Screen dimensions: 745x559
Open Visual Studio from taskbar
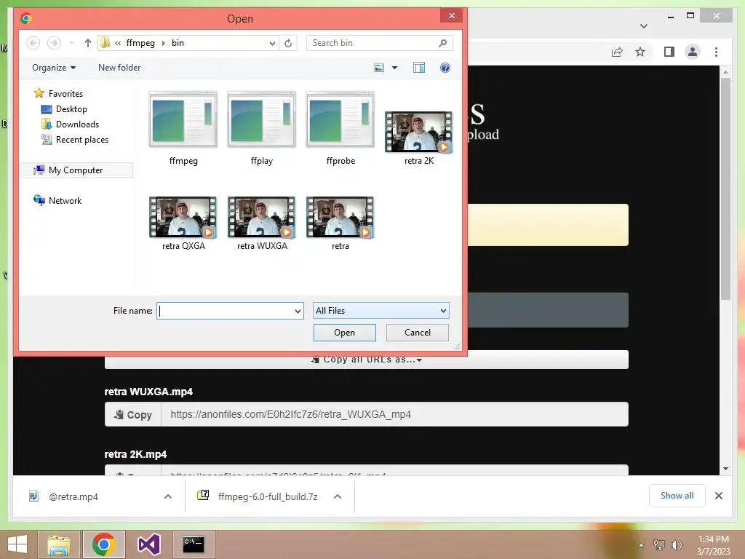click(148, 544)
